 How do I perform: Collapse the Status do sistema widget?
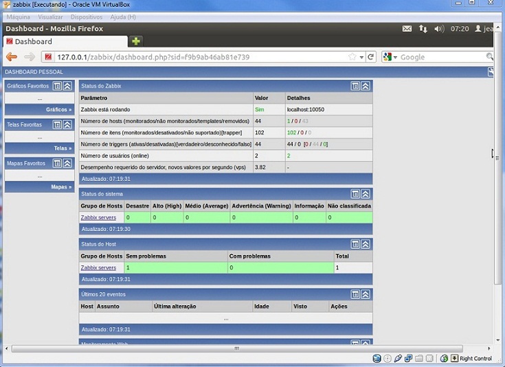pyautogui.click(x=366, y=194)
